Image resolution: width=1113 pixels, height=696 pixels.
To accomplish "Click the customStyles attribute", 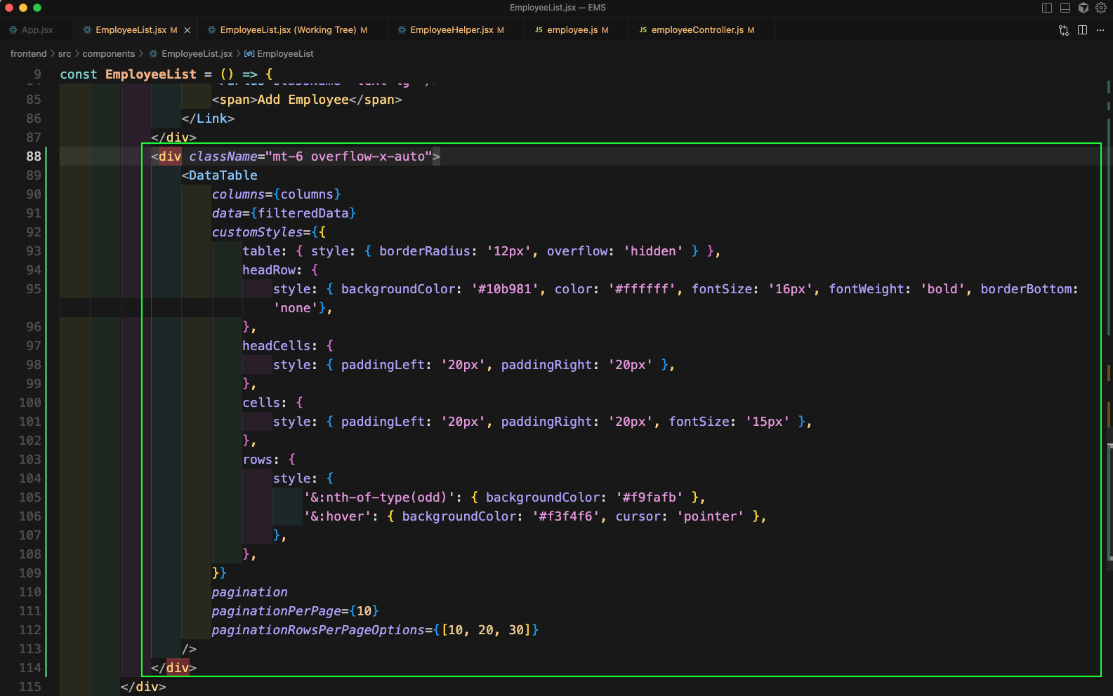I will coord(257,232).
